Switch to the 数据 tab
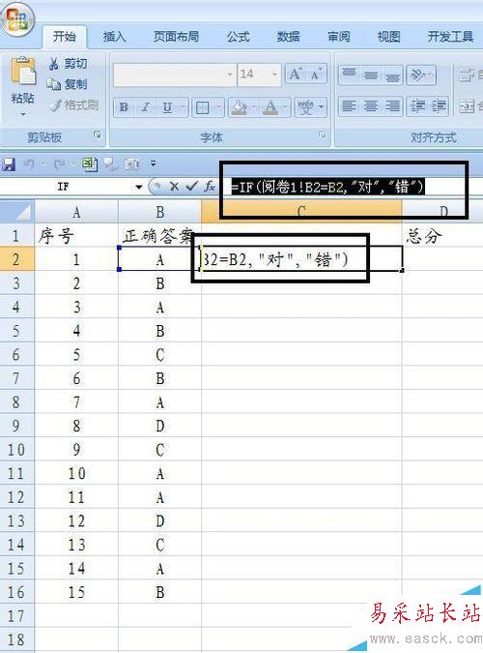This screenshot has width=483, height=653. (288, 37)
